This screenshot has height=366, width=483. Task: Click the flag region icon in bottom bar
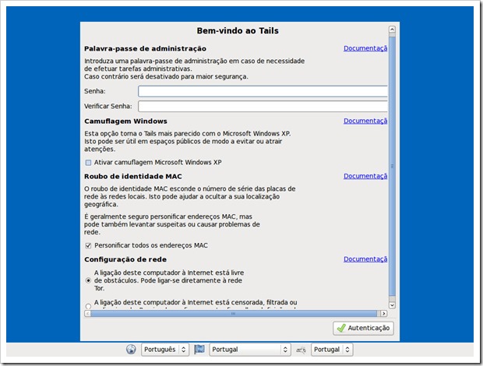coord(199,350)
